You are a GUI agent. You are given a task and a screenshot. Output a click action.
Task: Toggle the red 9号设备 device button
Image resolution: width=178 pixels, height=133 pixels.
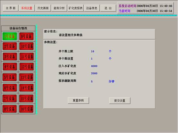coord(26,36)
